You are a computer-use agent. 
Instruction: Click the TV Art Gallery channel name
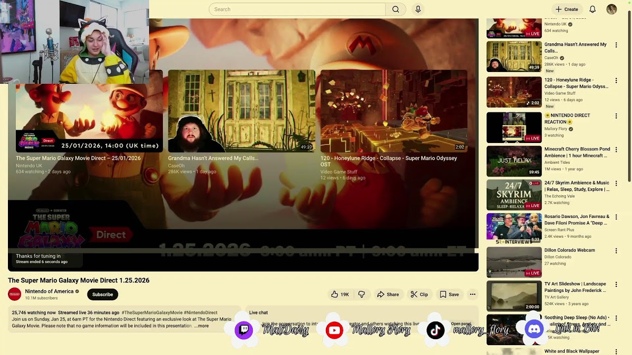coord(556,297)
